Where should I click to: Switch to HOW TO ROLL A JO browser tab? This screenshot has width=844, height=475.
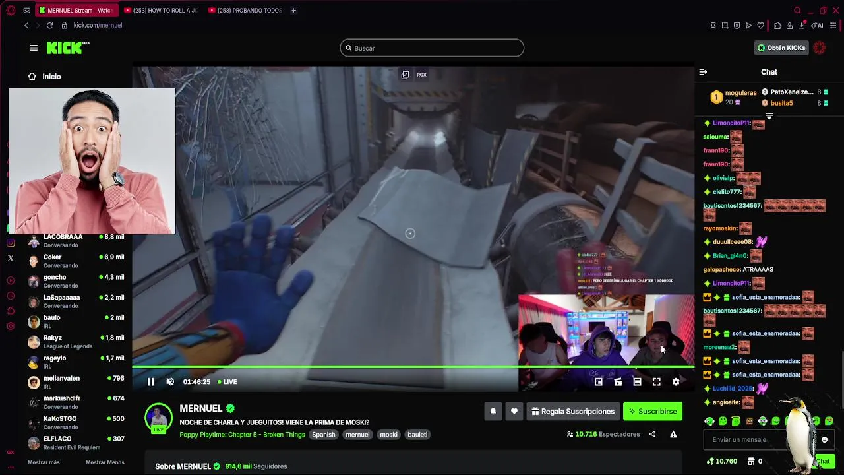click(x=162, y=10)
